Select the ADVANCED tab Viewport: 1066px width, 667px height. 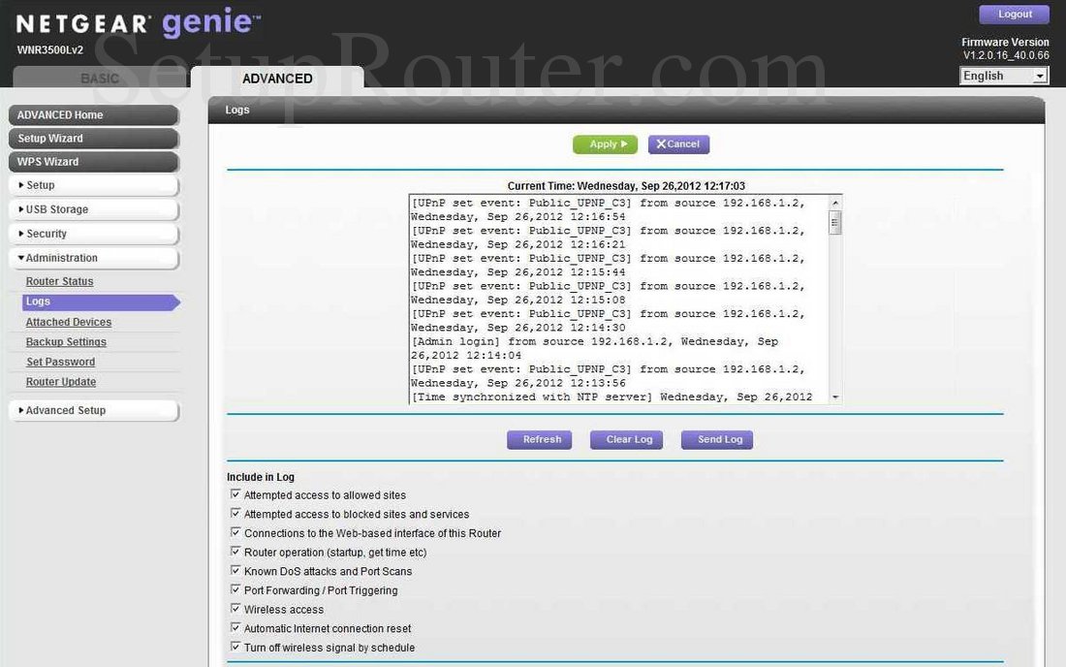pyautogui.click(x=277, y=78)
